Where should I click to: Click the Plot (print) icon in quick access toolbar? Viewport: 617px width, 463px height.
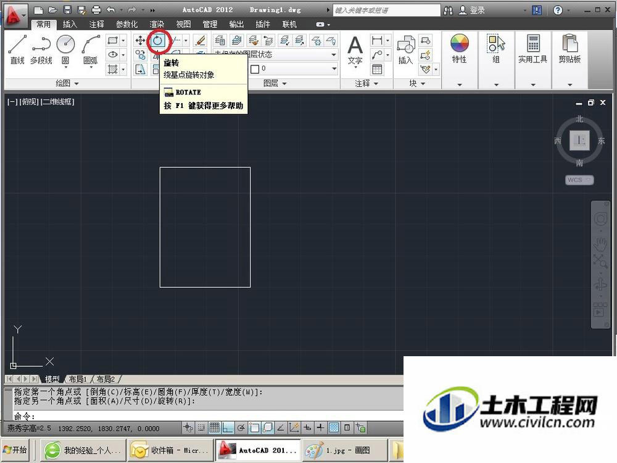tap(96, 10)
